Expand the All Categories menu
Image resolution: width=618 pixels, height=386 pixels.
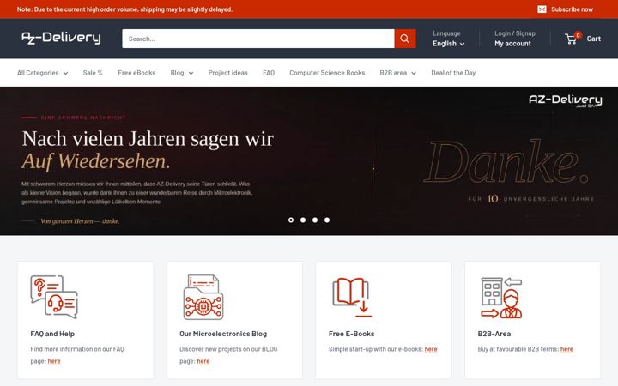(43, 73)
